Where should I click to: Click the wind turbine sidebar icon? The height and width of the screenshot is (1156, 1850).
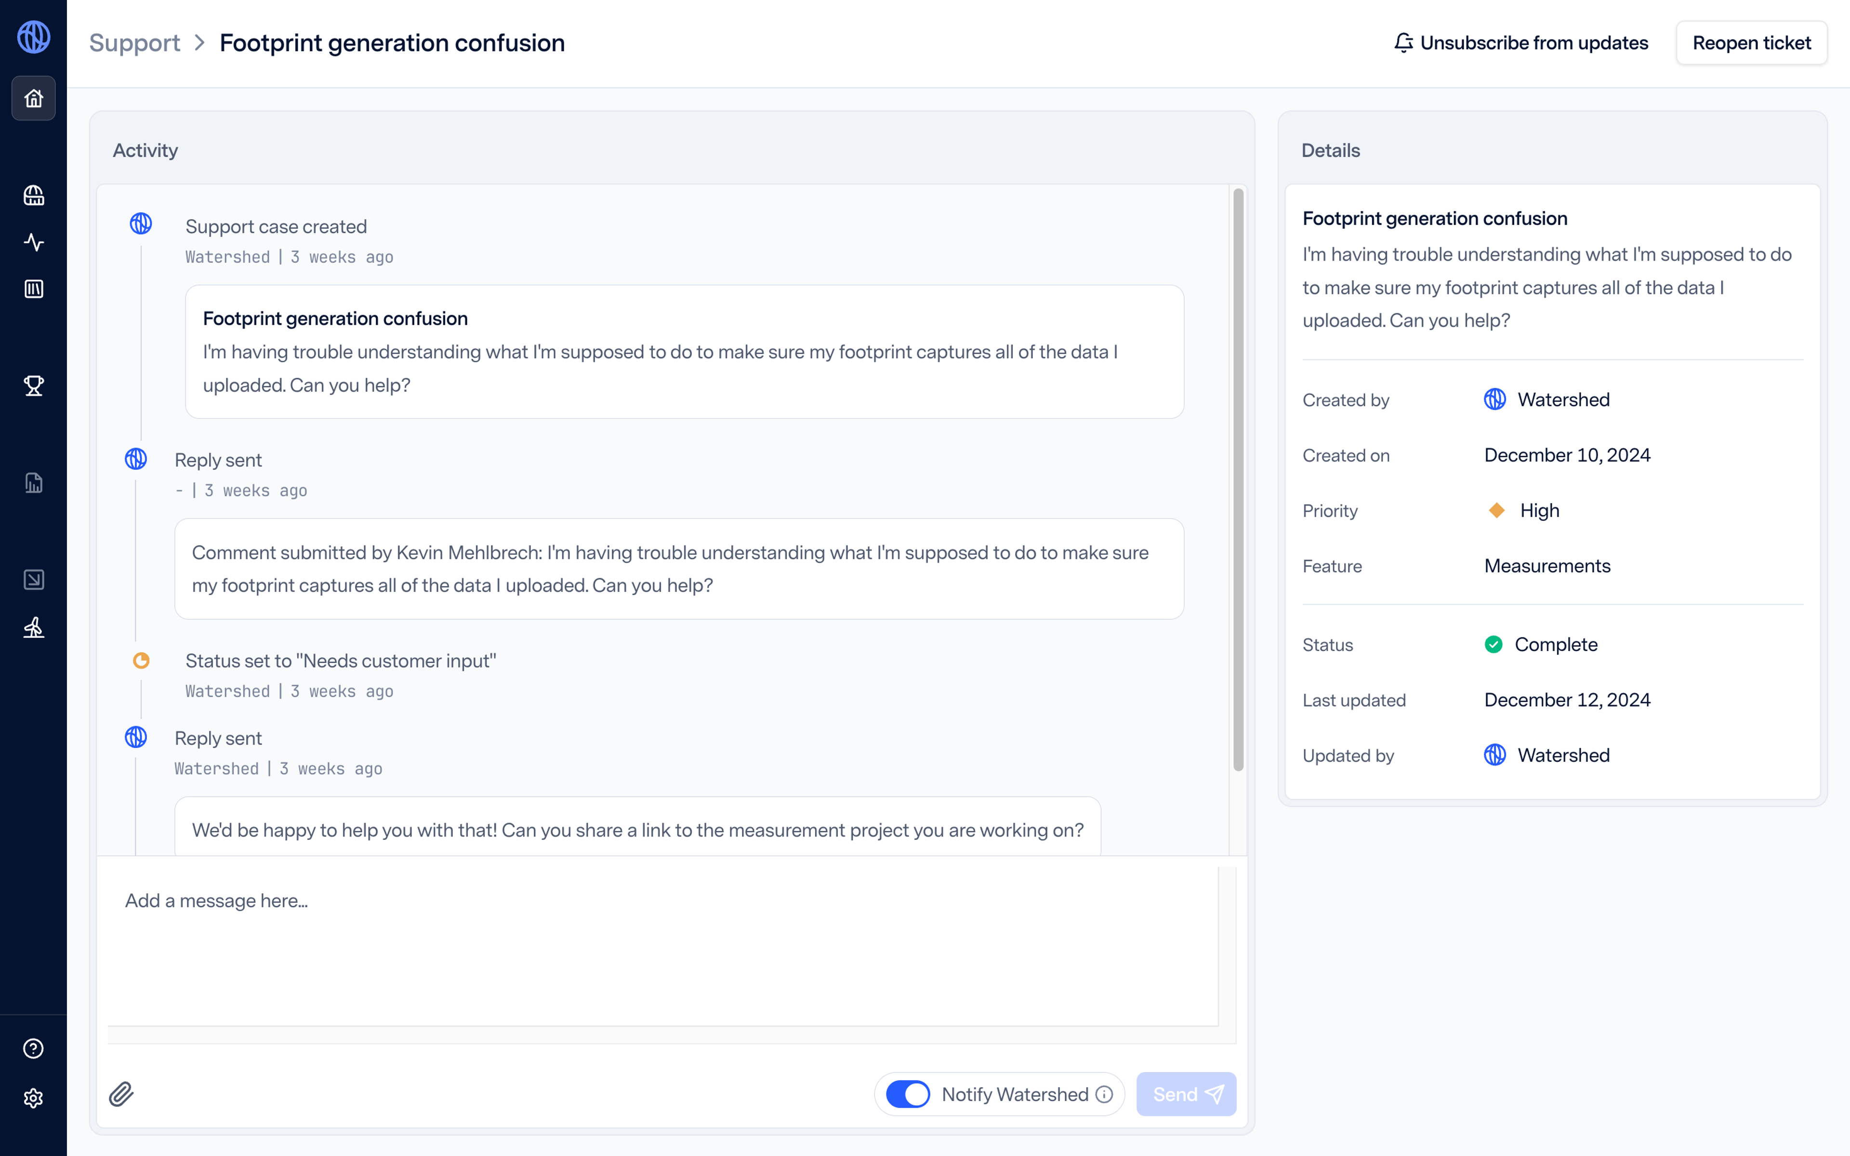pyautogui.click(x=34, y=628)
